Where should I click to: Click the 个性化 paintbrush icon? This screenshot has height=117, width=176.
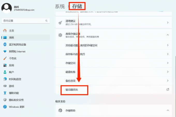(x=5, y=58)
